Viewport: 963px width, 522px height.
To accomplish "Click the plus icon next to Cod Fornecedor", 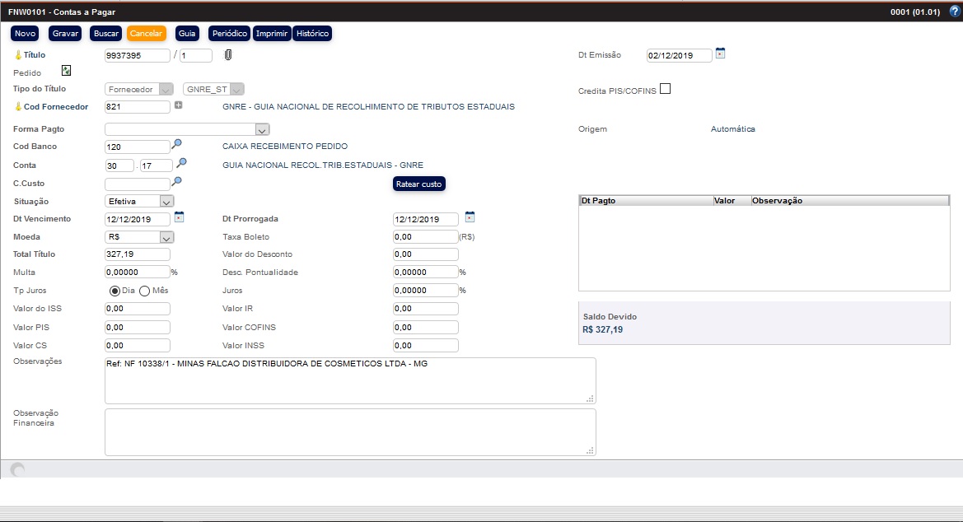I will point(178,105).
